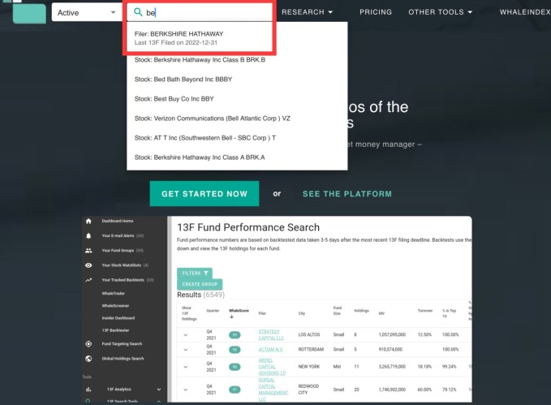The image size is (551, 405).
Task: Click the FILTERS button
Action: [x=195, y=274]
